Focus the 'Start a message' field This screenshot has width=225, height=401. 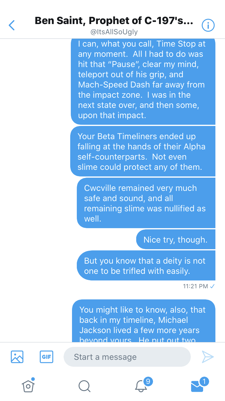coord(127,357)
